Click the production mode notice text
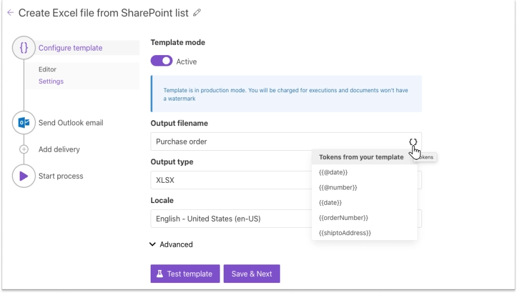The height and width of the screenshot is (293, 517). click(x=286, y=94)
